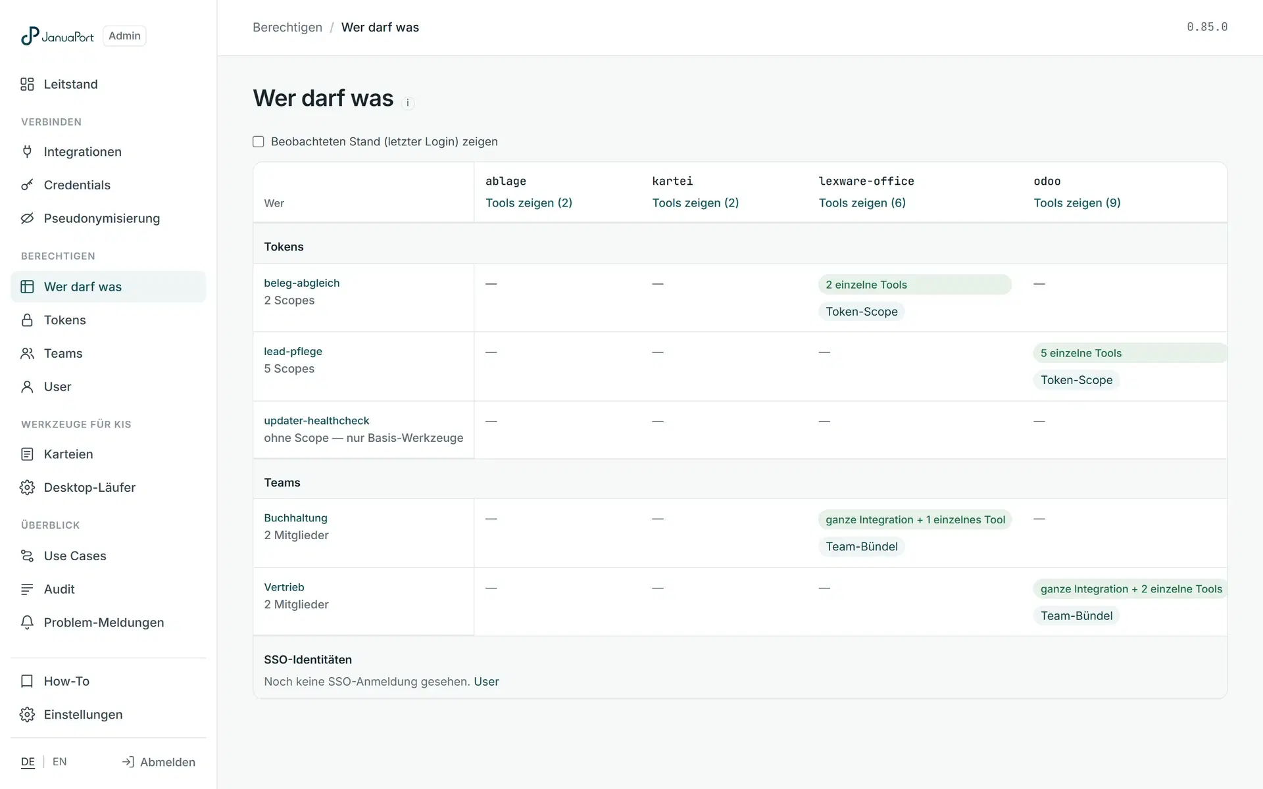Screen dimensions: 1263x789
Task: Click the Wer darf was table icon
Action: point(27,287)
